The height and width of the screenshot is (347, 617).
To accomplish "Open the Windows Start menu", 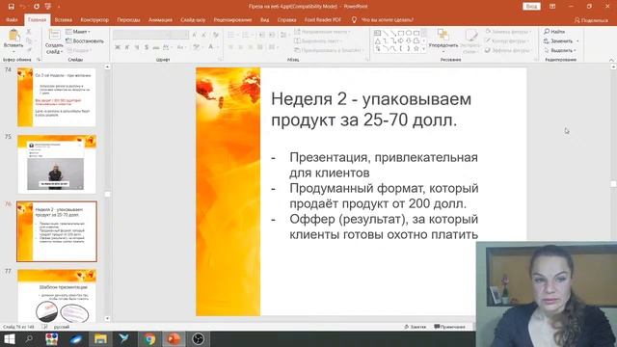I will coord(9,339).
